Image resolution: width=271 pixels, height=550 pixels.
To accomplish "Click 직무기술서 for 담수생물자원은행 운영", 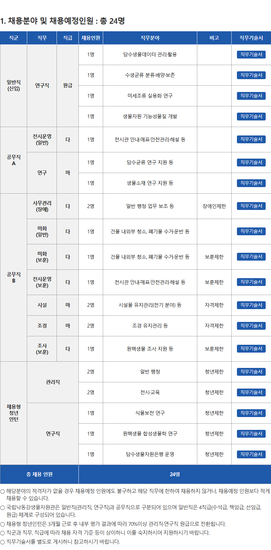I will pyautogui.click(x=251, y=454).
